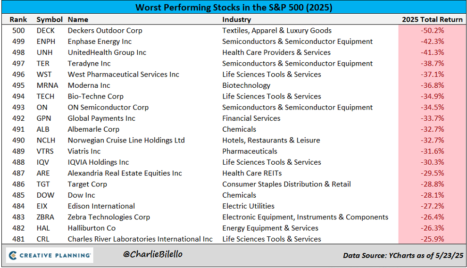This screenshot has width=467, height=268.
Task: Select the Rank column header
Action: 18,20
